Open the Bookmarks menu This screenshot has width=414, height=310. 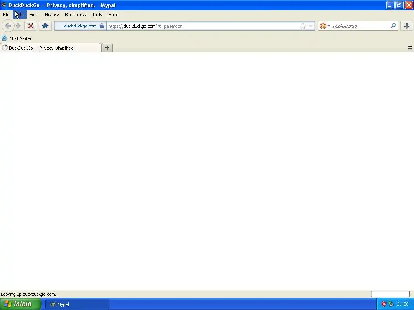click(x=76, y=15)
